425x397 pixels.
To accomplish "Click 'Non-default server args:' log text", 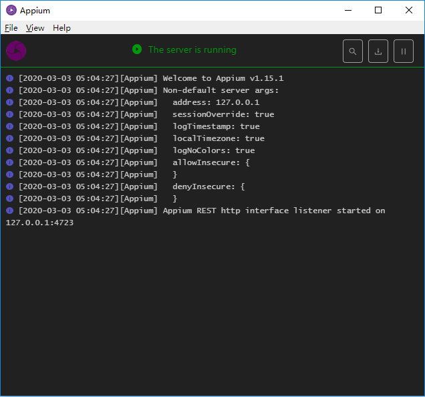I will [x=221, y=90].
